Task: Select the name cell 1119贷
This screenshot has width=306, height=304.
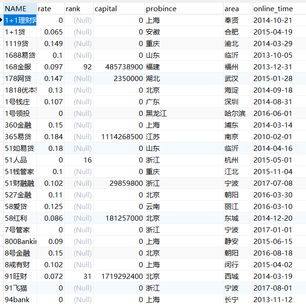Action: [20, 43]
